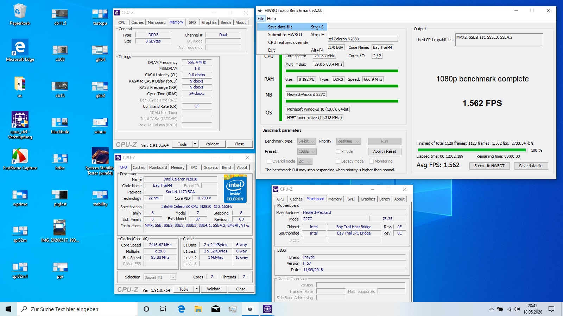Open the notification center icon
The height and width of the screenshot is (316, 563).
click(x=551, y=309)
